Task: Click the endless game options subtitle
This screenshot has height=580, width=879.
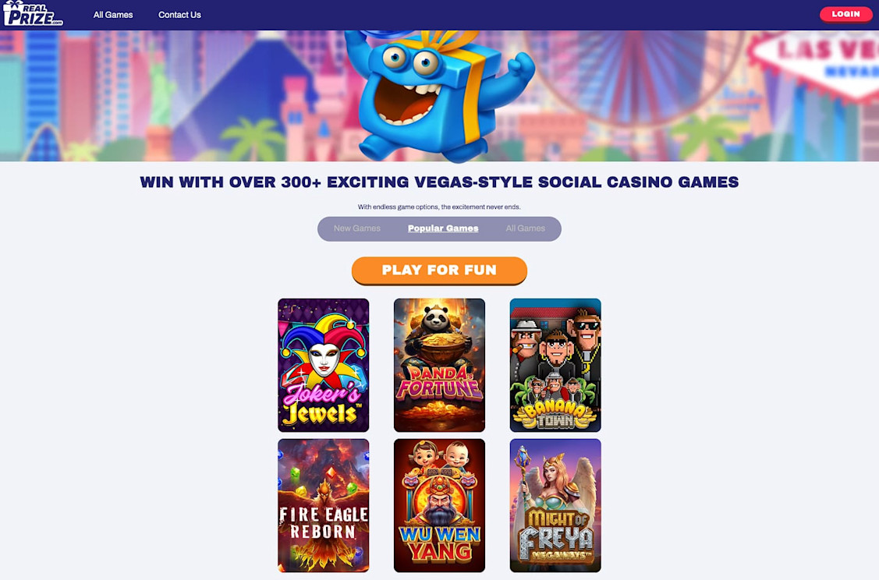Action: tap(440, 207)
